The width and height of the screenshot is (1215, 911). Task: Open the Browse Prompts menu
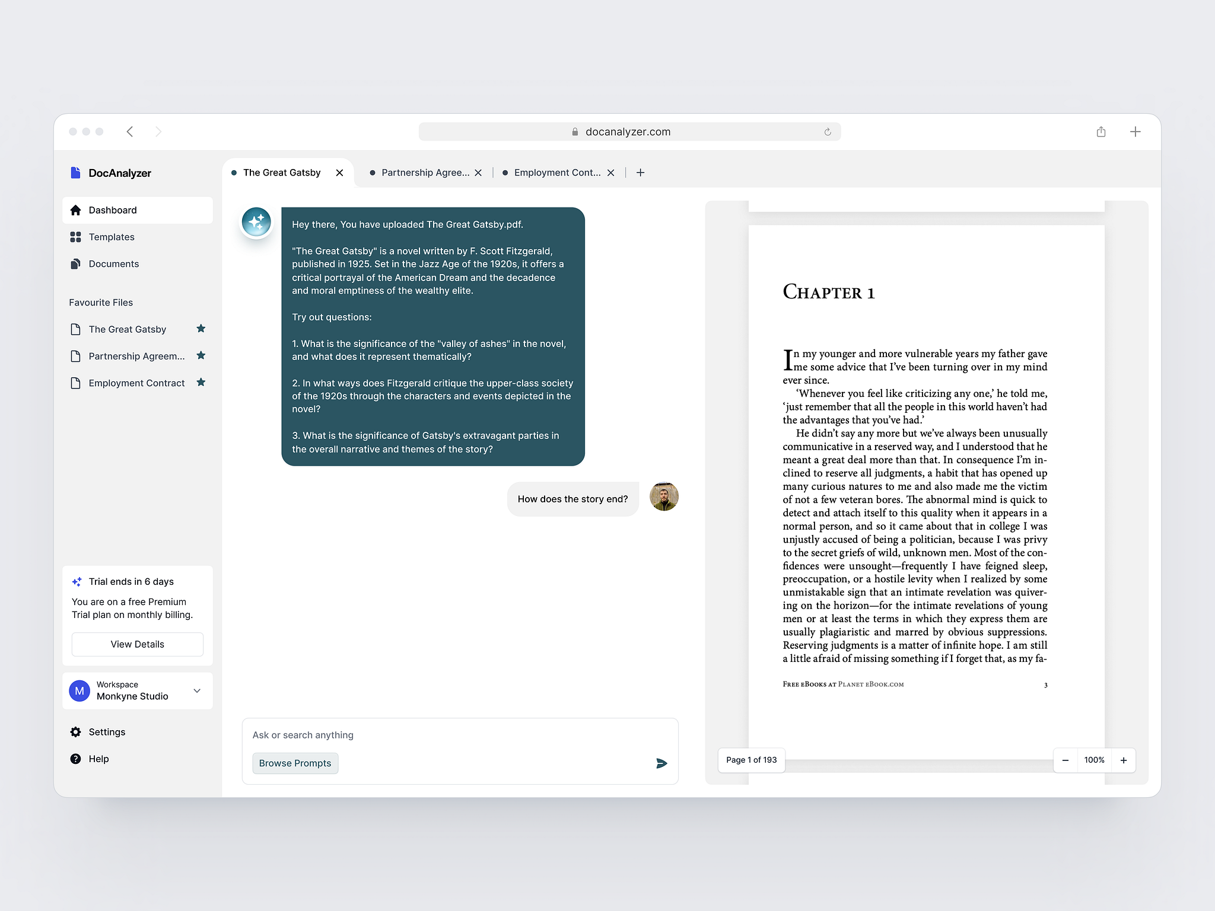pyautogui.click(x=295, y=763)
